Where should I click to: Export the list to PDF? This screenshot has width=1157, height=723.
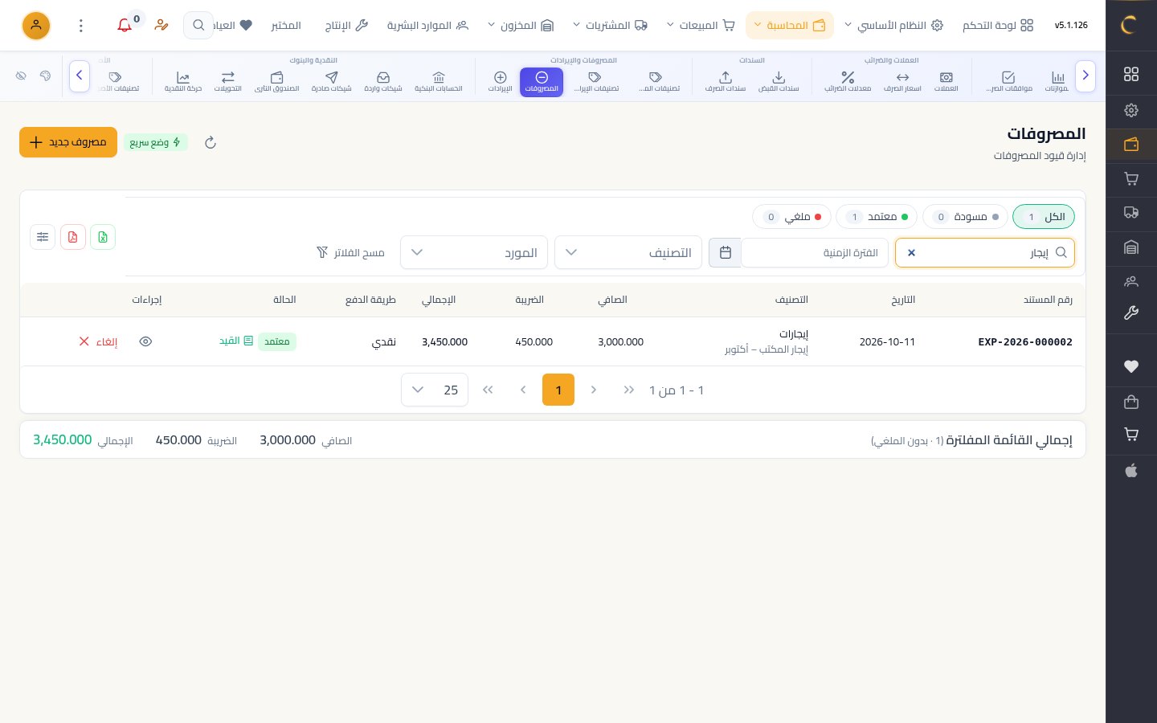pyautogui.click(x=73, y=237)
